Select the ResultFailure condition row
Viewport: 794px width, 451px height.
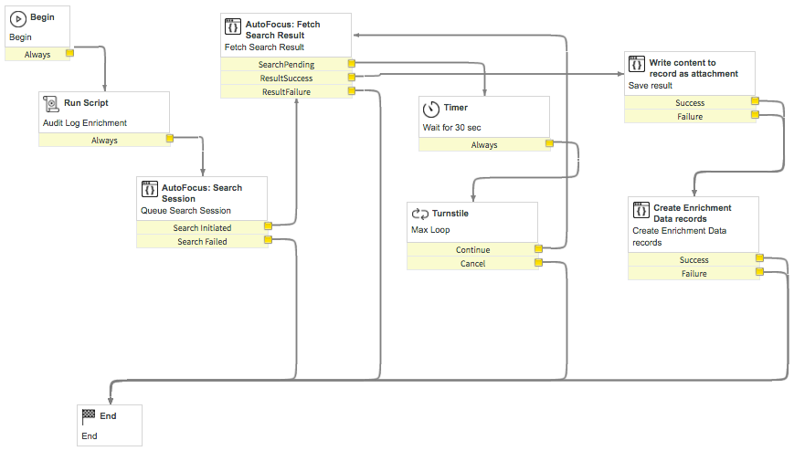pyautogui.click(x=286, y=91)
